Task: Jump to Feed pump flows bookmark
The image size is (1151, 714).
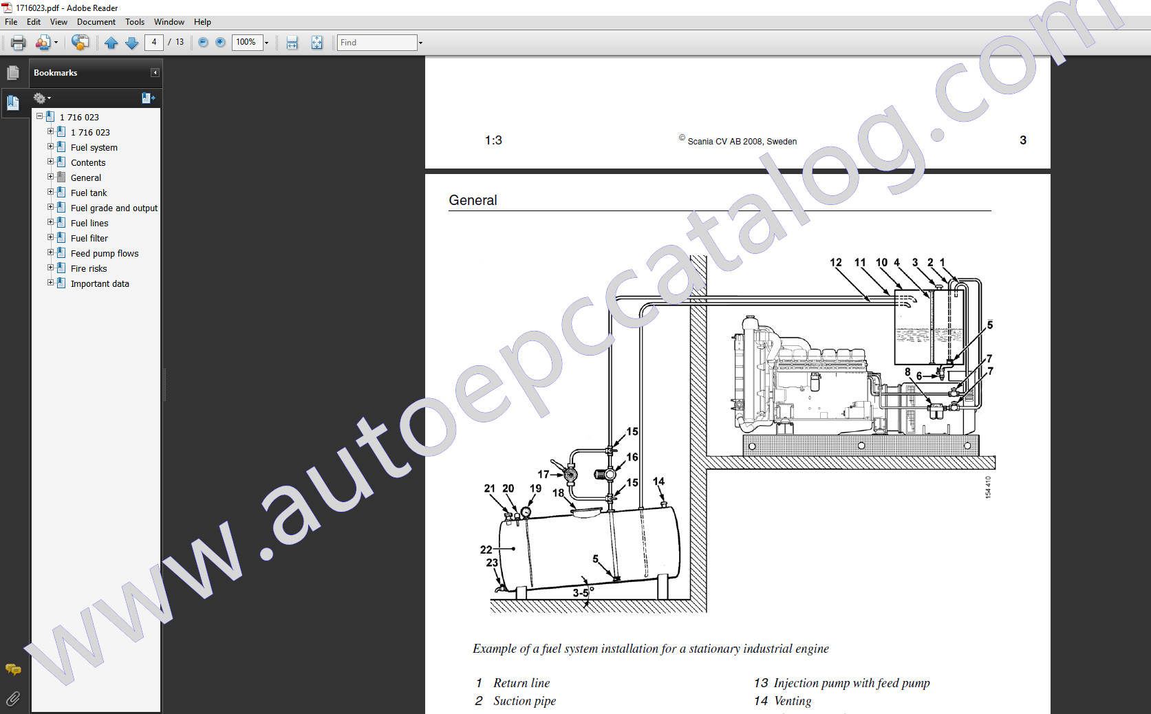Action: (x=105, y=253)
